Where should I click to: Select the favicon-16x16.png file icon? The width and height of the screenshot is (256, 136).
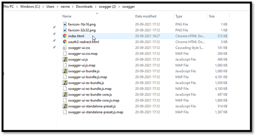[x=65, y=24]
